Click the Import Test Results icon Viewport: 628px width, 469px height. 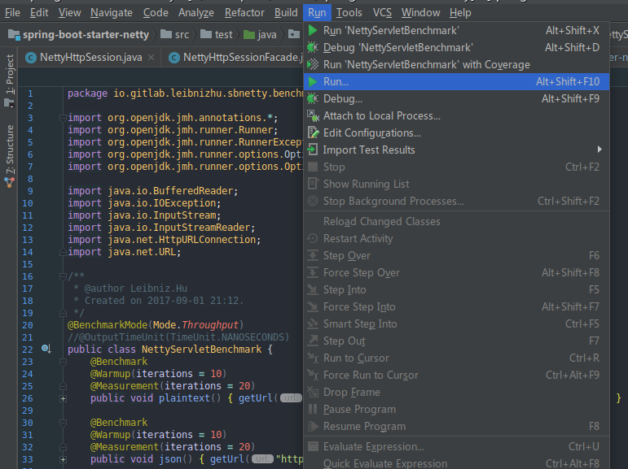point(313,150)
